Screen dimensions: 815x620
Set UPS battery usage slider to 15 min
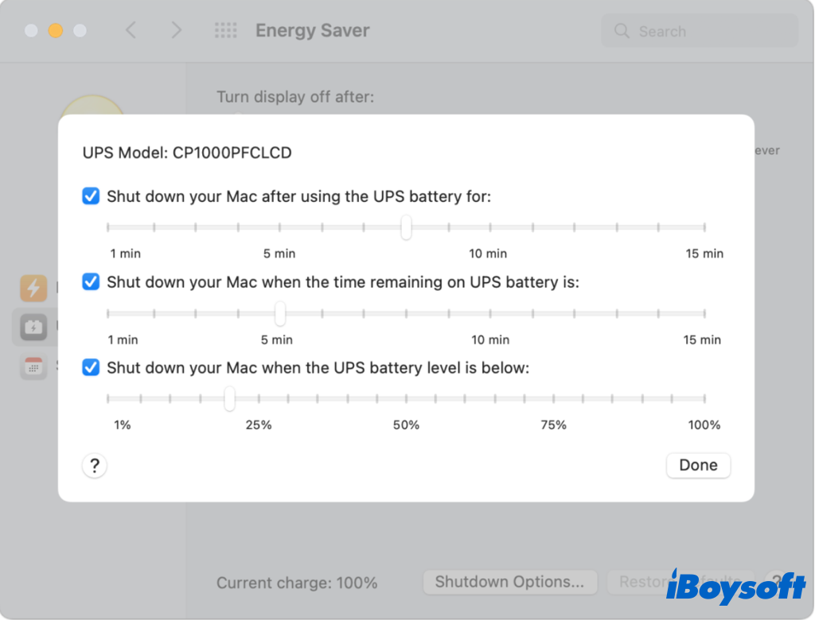704,227
